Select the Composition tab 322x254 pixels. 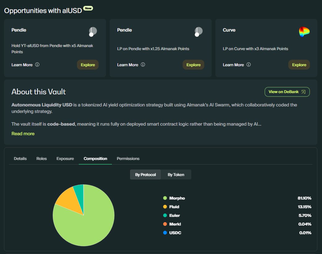click(95, 159)
